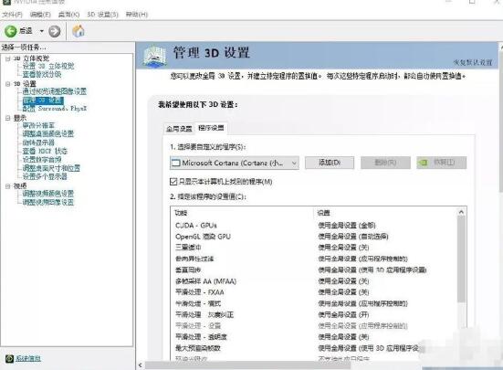Viewport: 503px width, 370px height.
Task: Open the 文件(F) menu
Action: [x=12, y=15]
